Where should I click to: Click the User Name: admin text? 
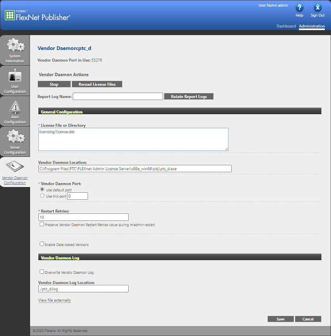pos(273,5)
